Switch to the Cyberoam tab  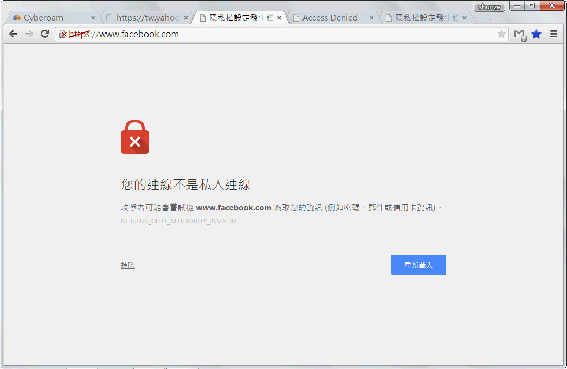tap(53, 18)
